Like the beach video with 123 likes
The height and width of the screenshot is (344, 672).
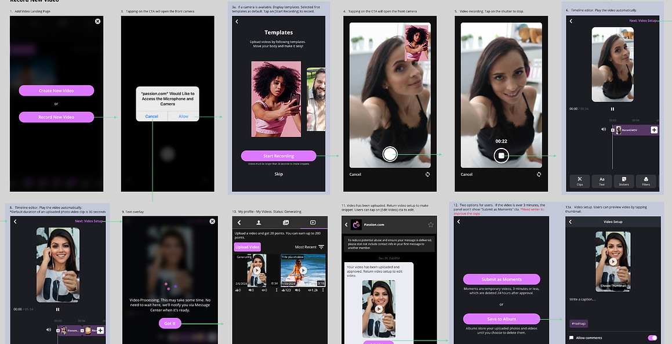pos(285,290)
